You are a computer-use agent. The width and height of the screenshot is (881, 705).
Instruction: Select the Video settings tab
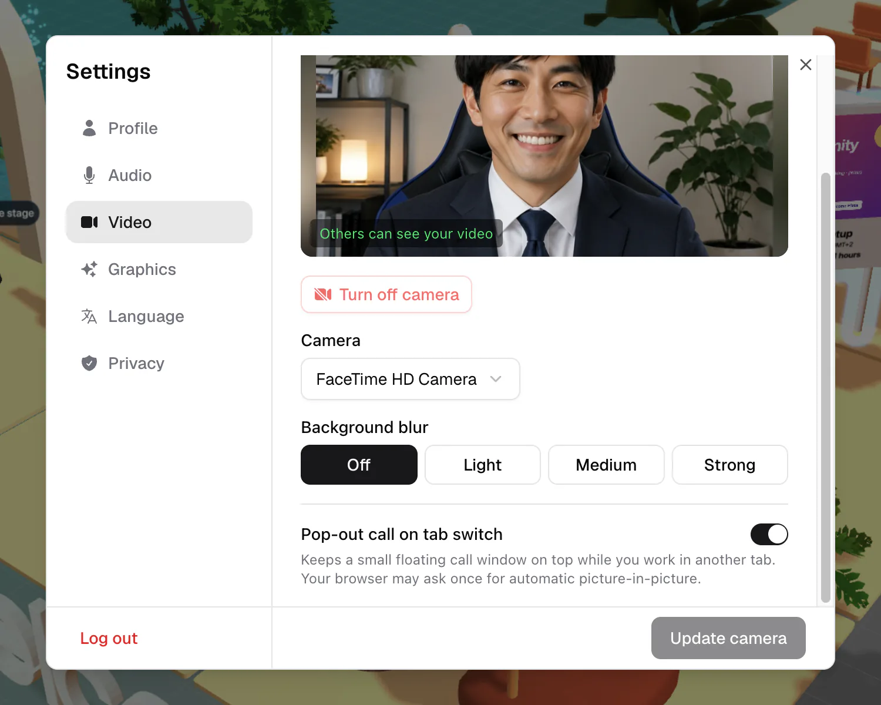tap(159, 222)
